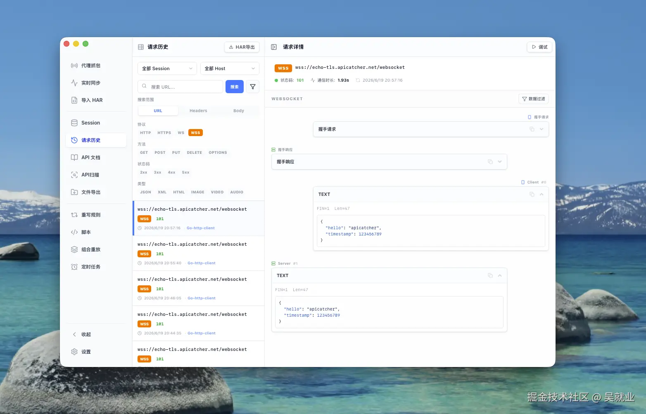The width and height of the screenshot is (646, 414).
Task: Toggle the PUT method filter
Action: 176,153
